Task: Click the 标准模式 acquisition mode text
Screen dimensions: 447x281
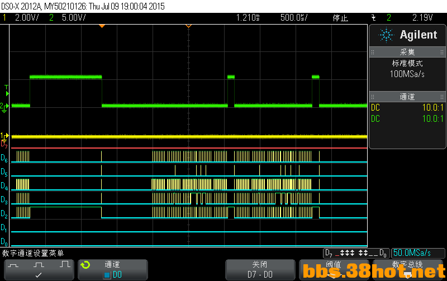Action: [x=407, y=63]
